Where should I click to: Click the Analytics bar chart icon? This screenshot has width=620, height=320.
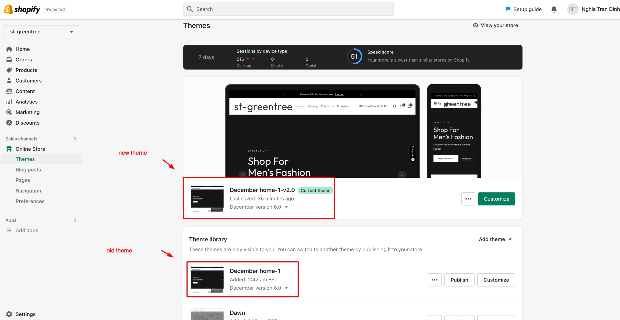click(x=9, y=102)
